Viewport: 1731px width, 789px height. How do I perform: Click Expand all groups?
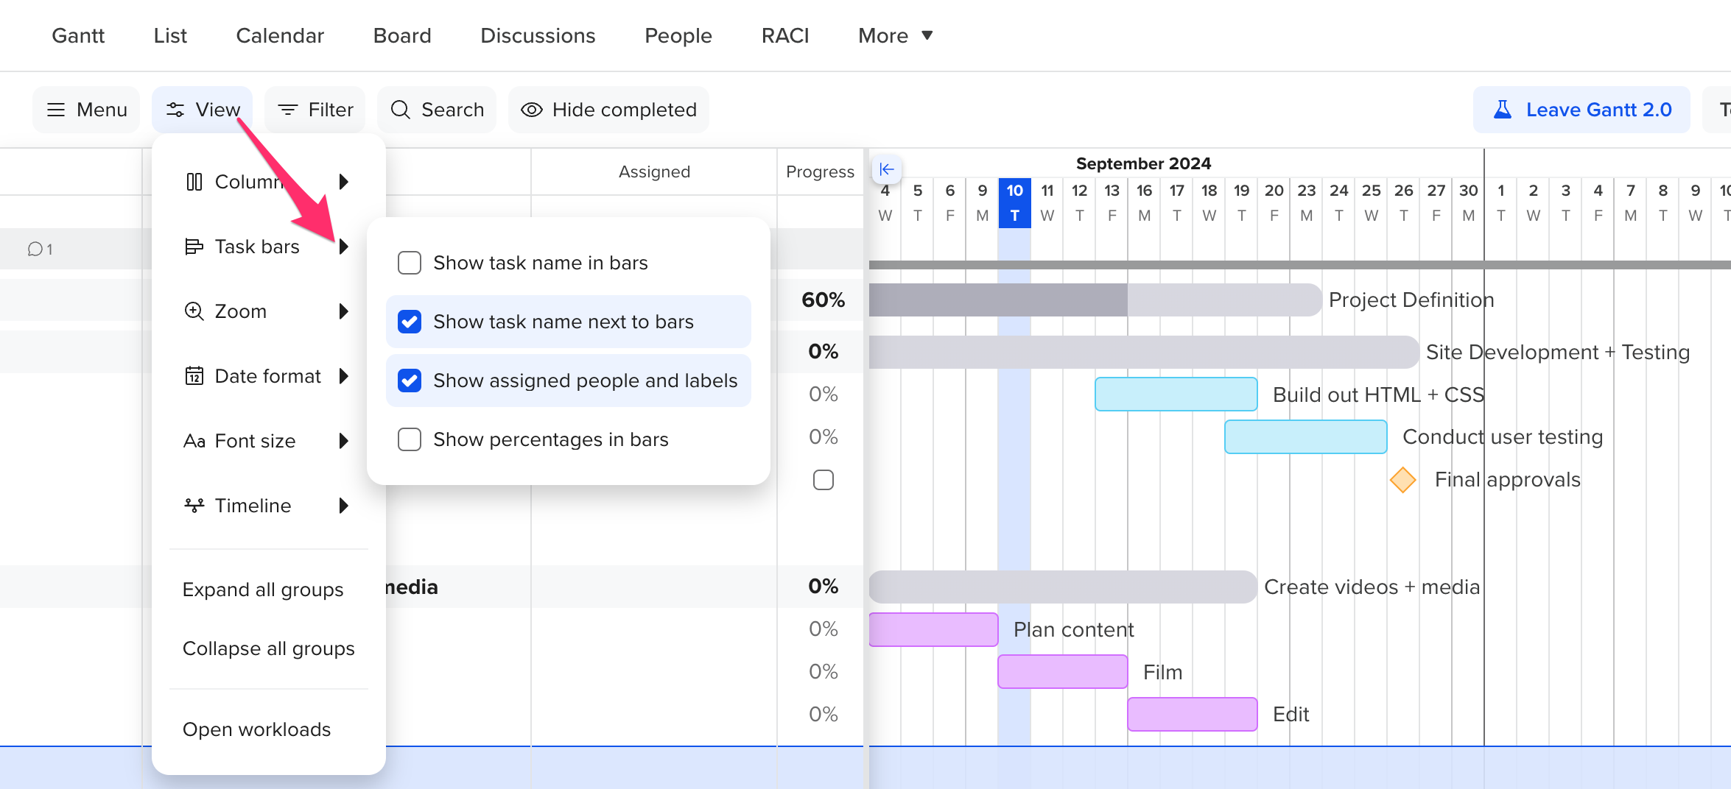(x=263, y=589)
